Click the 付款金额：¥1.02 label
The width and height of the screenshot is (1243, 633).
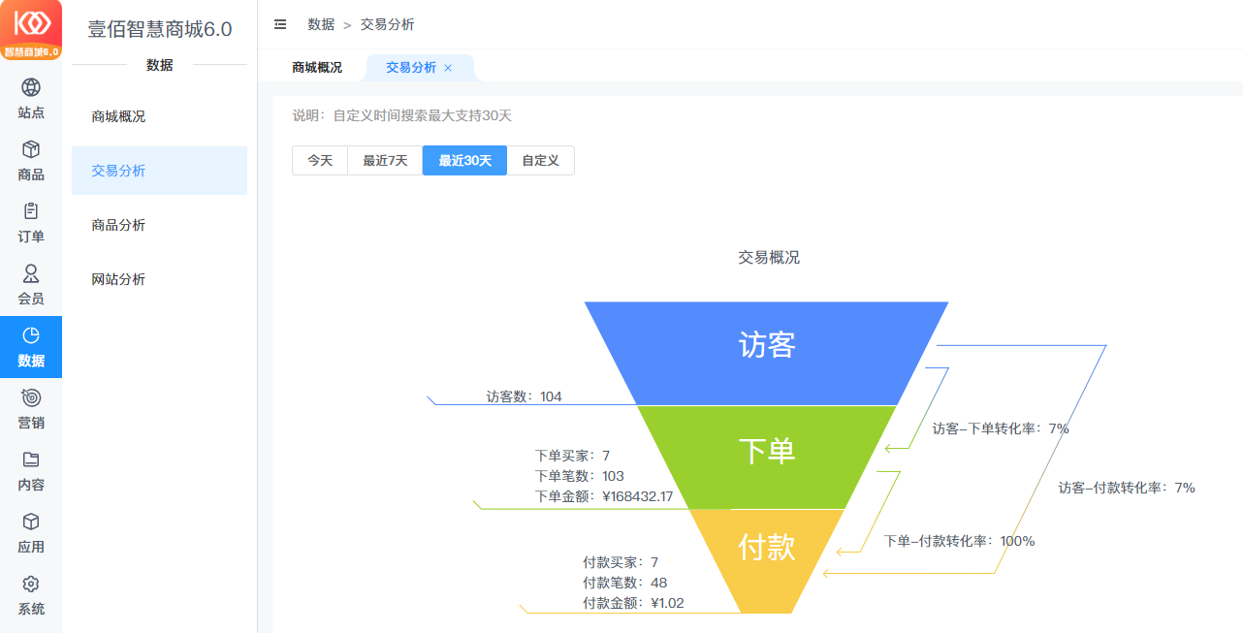633,603
